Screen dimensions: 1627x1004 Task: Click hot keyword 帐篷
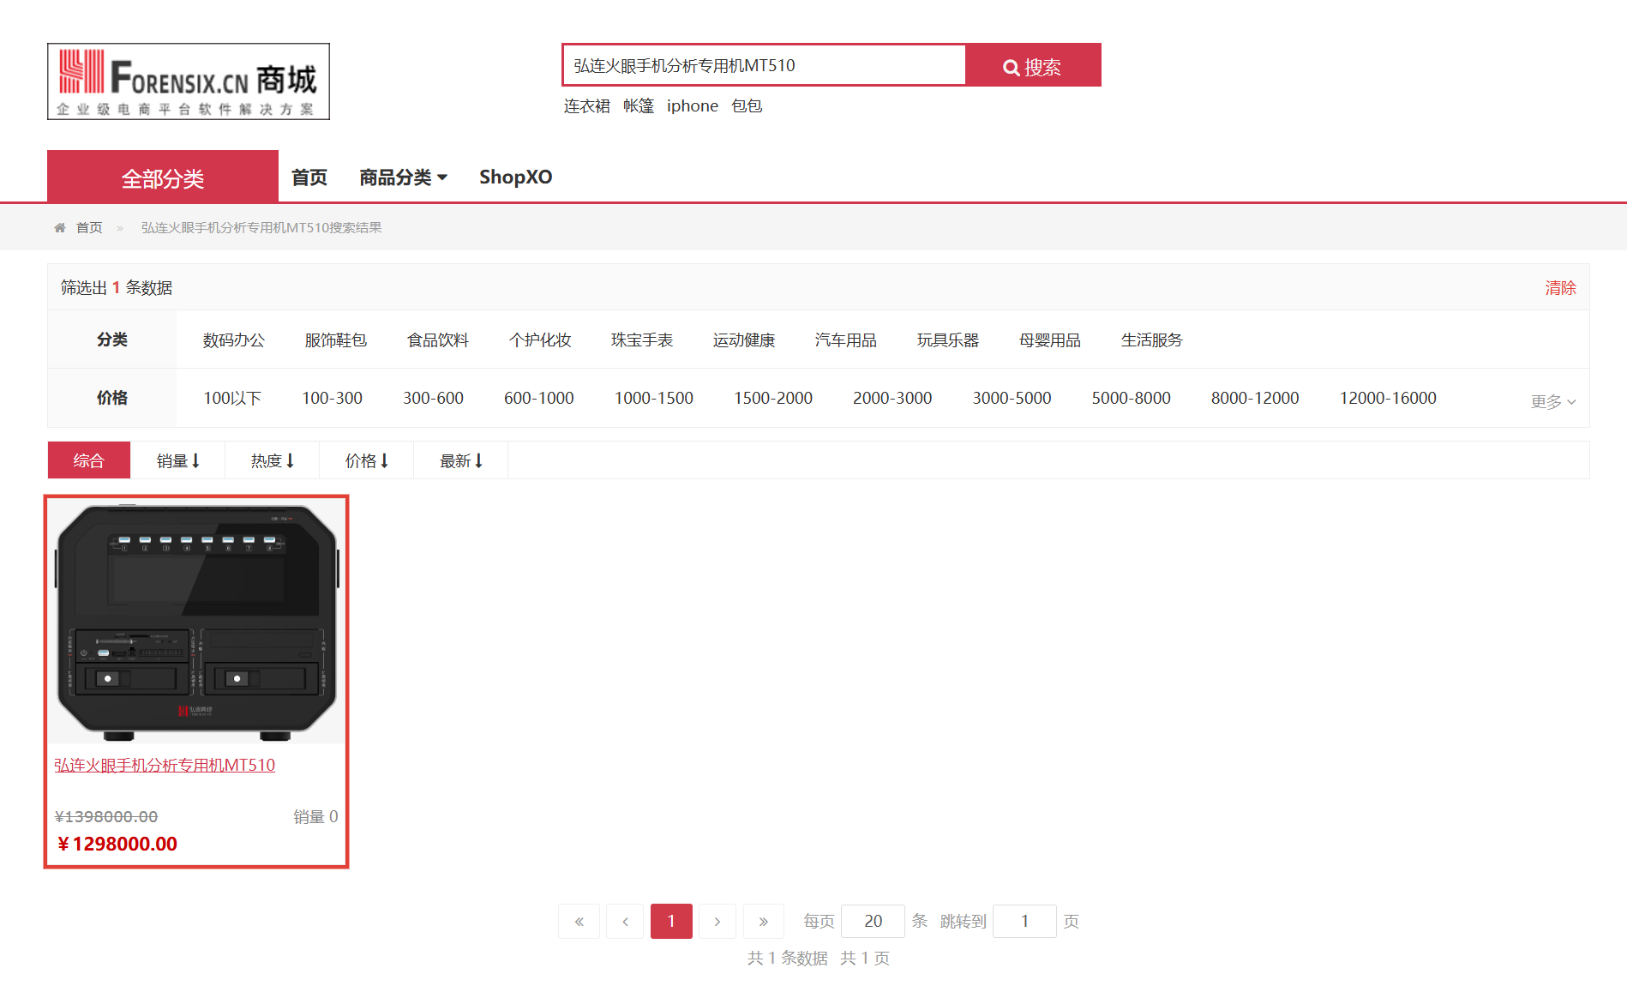[x=639, y=105]
